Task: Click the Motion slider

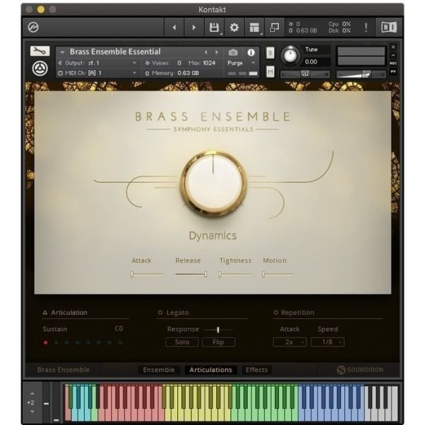Action: [278, 274]
